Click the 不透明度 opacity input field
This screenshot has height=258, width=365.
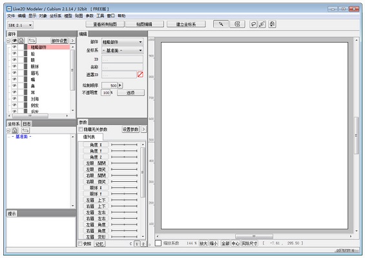click(106, 93)
